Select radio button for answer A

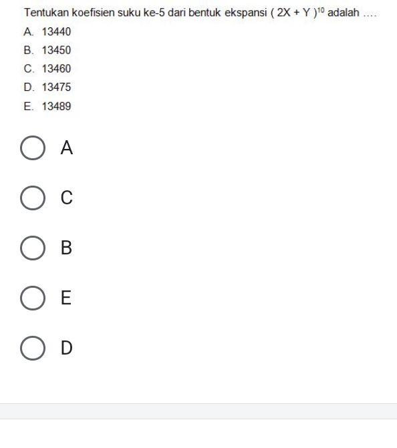33,148
